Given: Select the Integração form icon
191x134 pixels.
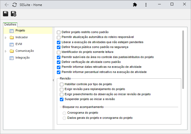Looking at the screenshot, I should point(12,58).
